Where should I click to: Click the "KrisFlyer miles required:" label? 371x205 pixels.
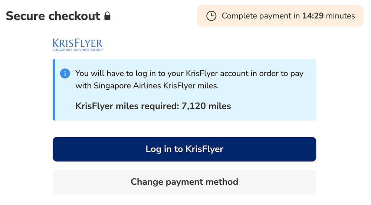click(x=127, y=106)
